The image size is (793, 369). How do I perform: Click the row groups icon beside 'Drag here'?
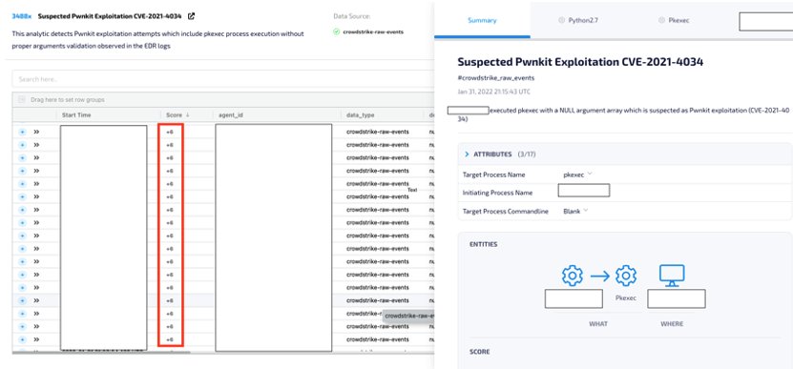(21, 99)
